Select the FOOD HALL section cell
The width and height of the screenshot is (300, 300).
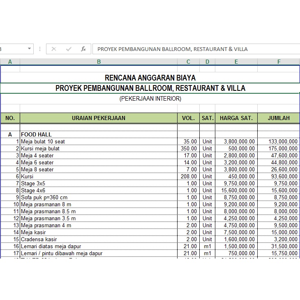[x=99, y=134]
